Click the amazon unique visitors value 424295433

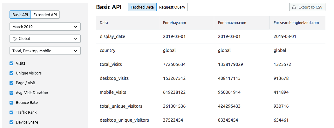[x=229, y=106]
